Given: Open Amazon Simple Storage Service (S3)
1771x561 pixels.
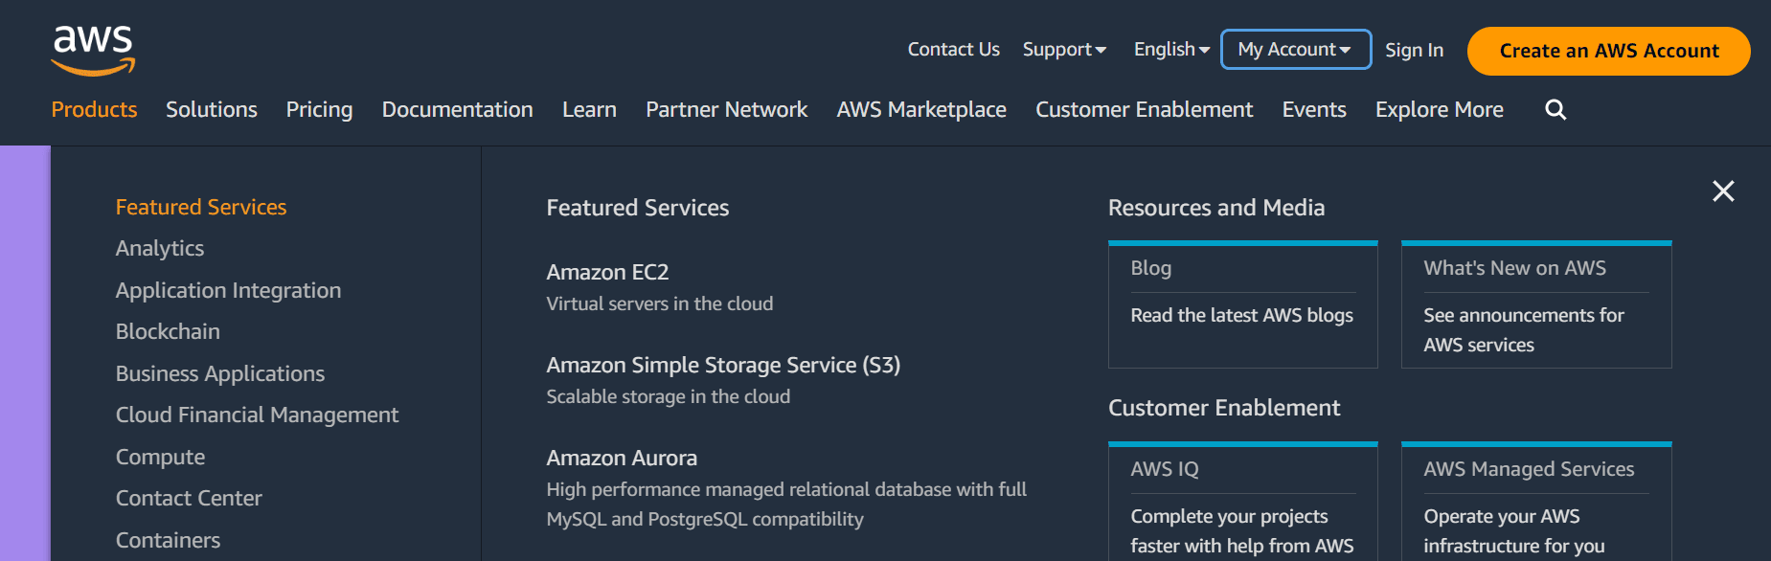Looking at the screenshot, I should (x=723, y=366).
